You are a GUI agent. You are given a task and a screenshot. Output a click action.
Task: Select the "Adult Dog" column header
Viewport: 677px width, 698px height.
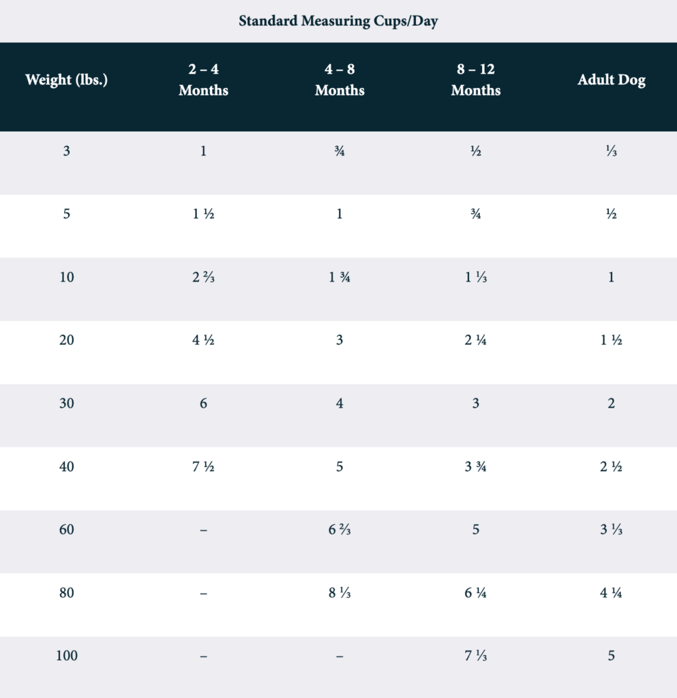click(612, 80)
